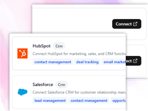This screenshot has width=148, height=111.
Task: Click the HubSpot contact management tag
Action: coord(53,62)
